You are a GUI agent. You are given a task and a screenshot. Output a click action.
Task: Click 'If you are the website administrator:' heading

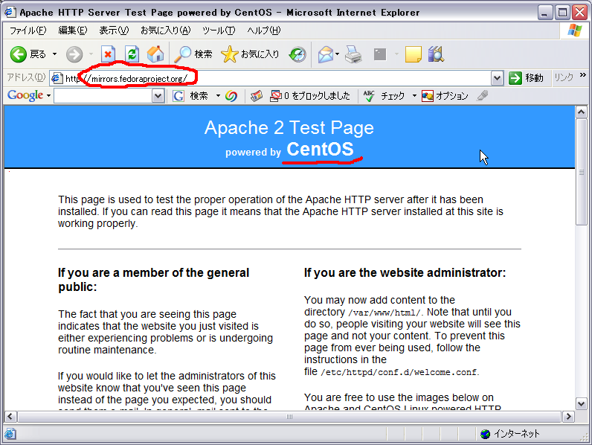[x=405, y=273]
